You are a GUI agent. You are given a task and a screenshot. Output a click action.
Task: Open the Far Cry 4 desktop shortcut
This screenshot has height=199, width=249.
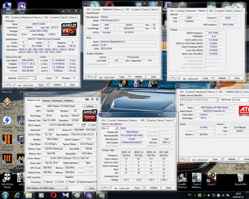153,86
